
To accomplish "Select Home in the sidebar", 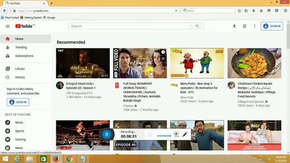I will point(25,39).
